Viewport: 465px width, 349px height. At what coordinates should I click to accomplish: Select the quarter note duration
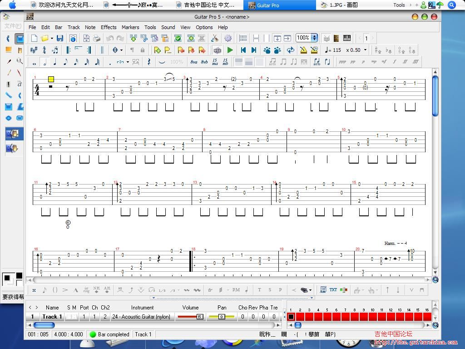point(55,62)
